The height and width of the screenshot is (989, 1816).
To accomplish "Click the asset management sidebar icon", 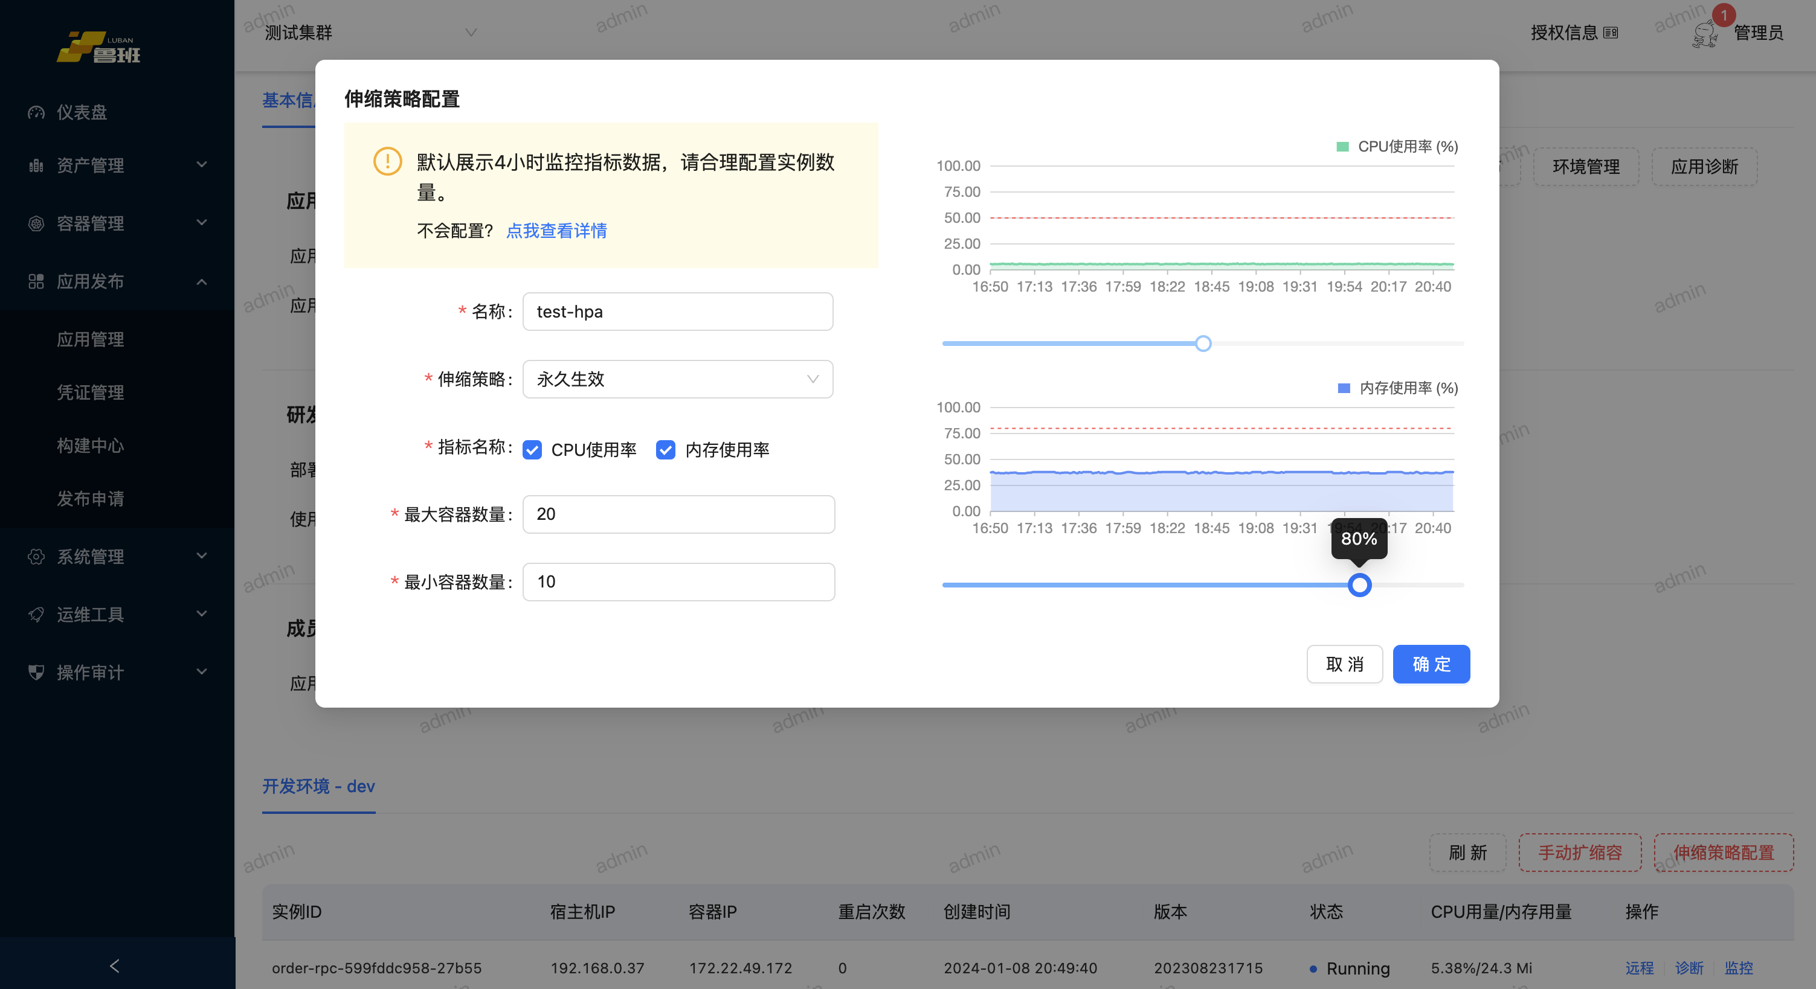I will [x=36, y=165].
